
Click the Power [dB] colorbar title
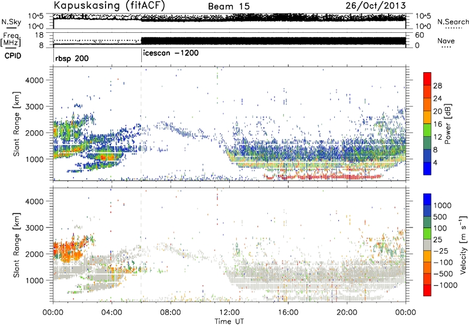pos(448,124)
